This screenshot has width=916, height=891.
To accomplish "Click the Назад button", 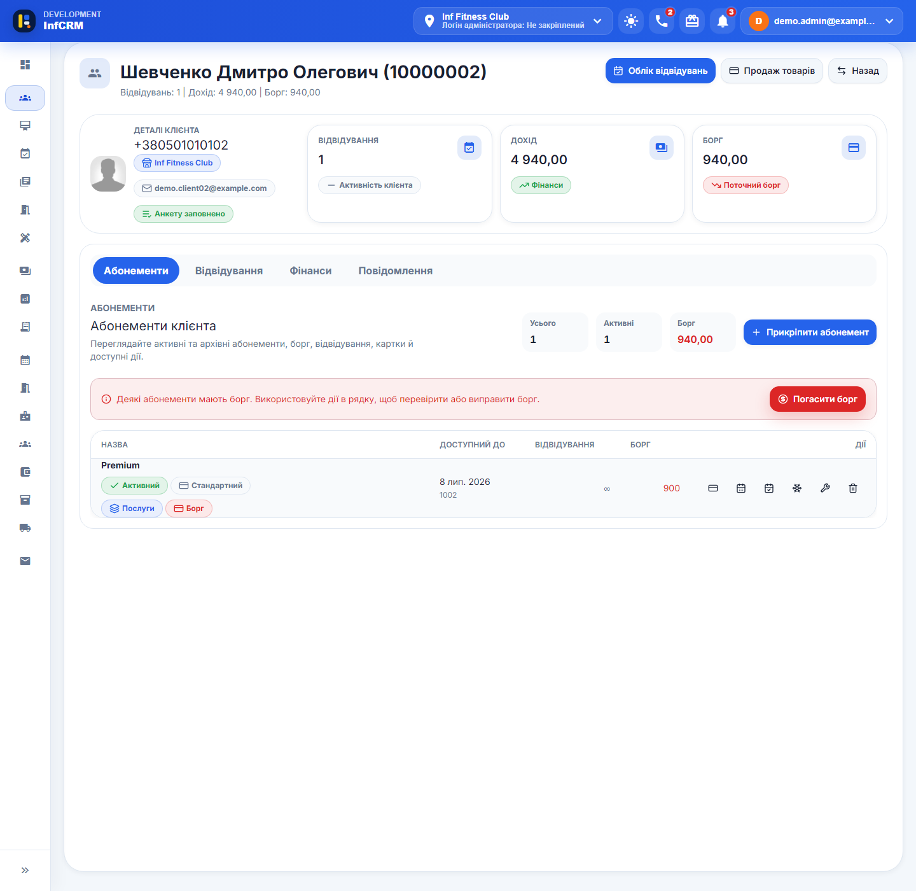I will pos(857,71).
